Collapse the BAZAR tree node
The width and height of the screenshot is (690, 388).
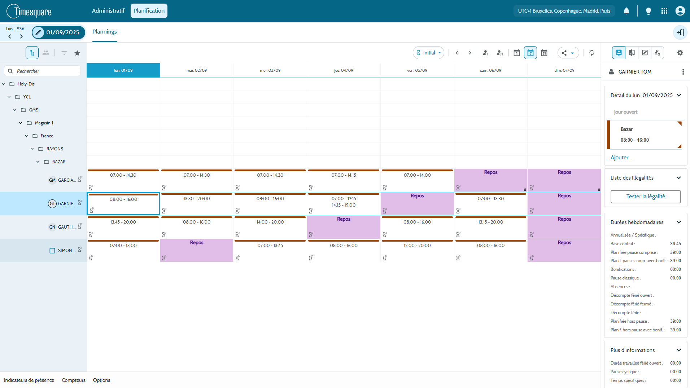point(38,162)
